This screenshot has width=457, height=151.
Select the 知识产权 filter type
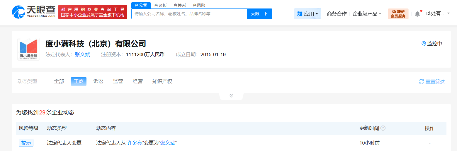click(162, 81)
